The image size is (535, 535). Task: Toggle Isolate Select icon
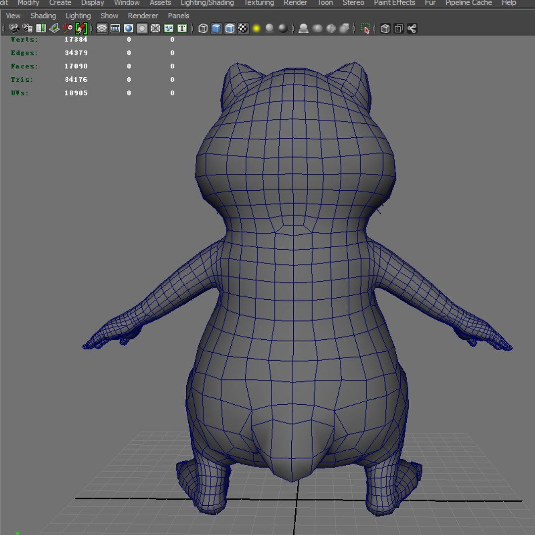(303, 28)
